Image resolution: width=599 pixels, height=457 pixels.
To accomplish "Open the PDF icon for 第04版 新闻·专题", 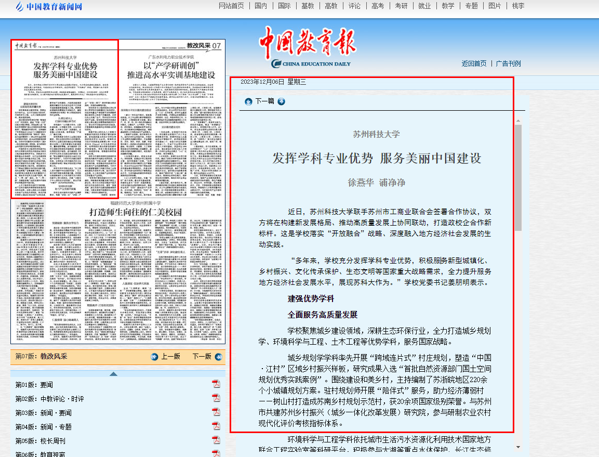I will click(x=216, y=426).
